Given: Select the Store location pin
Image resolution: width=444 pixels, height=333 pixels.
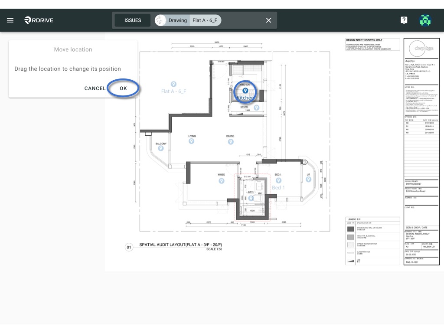Looking at the screenshot, I should coord(257,108).
